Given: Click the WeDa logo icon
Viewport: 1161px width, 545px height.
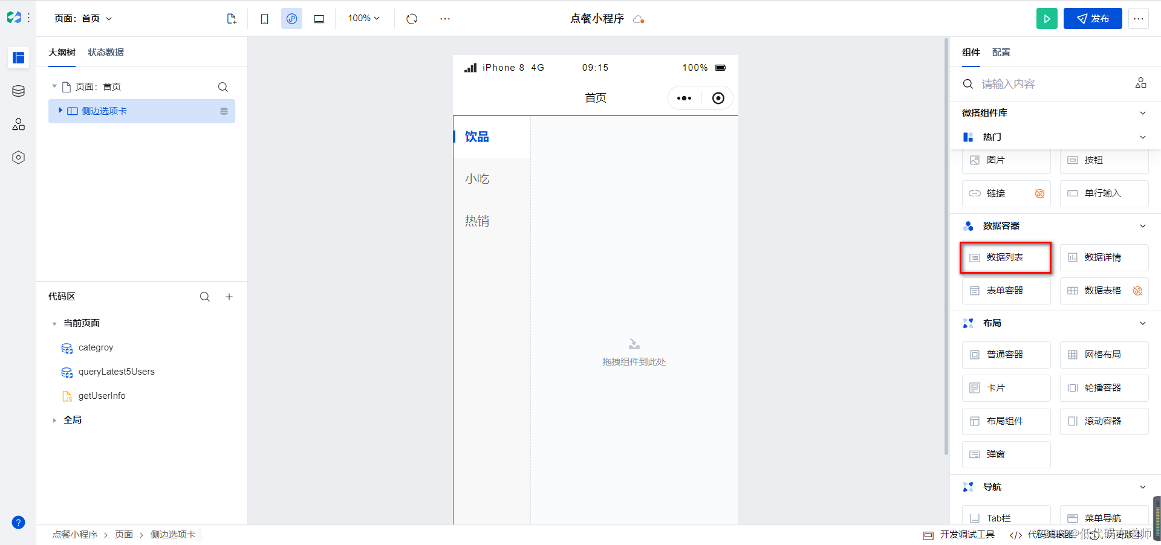Looking at the screenshot, I should pyautogui.click(x=14, y=18).
